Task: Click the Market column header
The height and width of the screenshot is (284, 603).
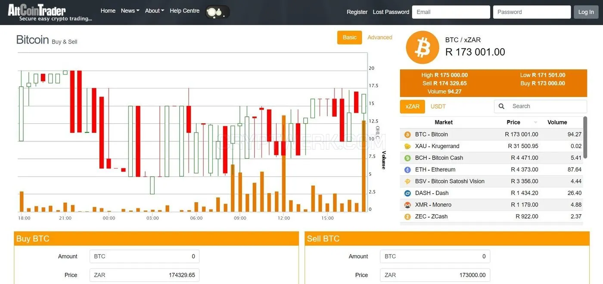Action: 444,122
